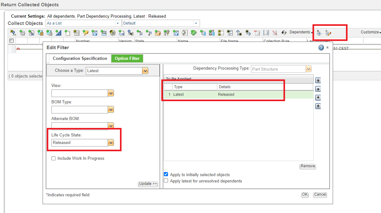Move the Latest filter to the top
Screen dimensions: 381x213
pos(318,80)
